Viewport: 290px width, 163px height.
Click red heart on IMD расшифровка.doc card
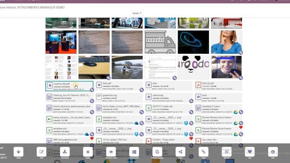tap(92, 139)
